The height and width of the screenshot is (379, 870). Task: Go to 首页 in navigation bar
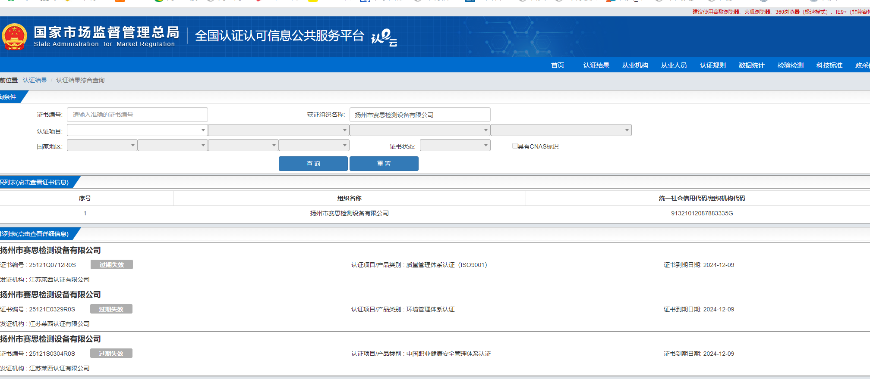tap(558, 65)
